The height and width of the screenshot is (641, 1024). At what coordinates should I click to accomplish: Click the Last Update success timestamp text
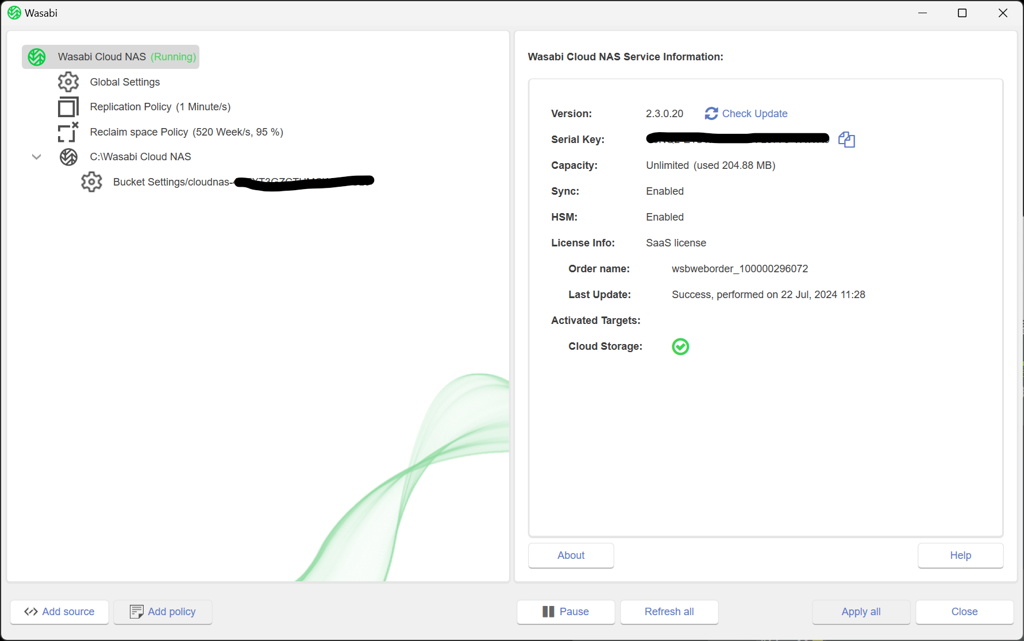pos(768,295)
